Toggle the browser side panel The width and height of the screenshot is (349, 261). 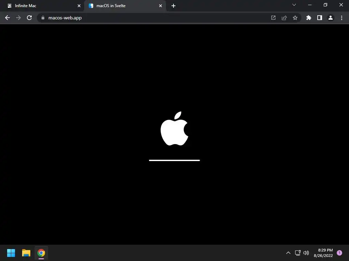[320, 18]
